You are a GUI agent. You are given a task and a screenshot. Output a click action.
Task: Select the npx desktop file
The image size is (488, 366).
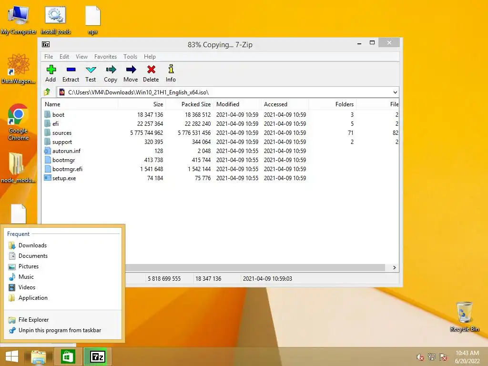click(x=93, y=20)
